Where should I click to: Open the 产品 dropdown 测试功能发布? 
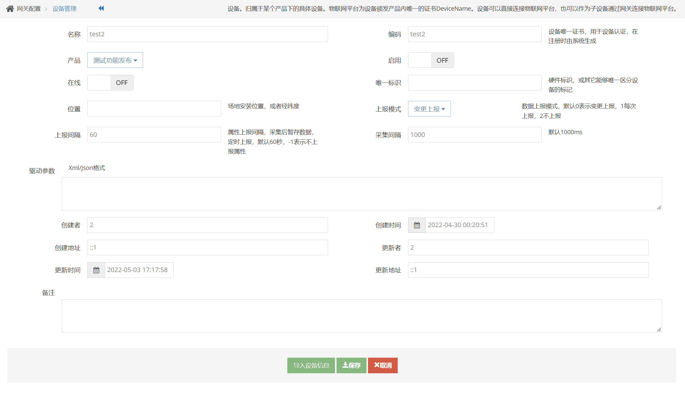click(115, 60)
